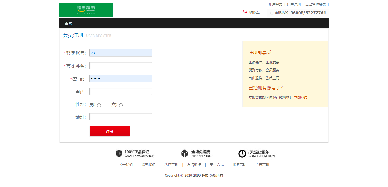Click the 会员注册 heading text
The height and width of the screenshot is (187, 388).
pyautogui.click(x=73, y=35)
